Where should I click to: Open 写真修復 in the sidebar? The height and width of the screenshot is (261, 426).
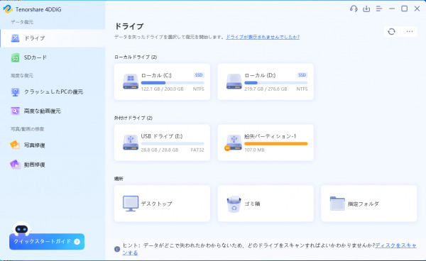point(53,145)
